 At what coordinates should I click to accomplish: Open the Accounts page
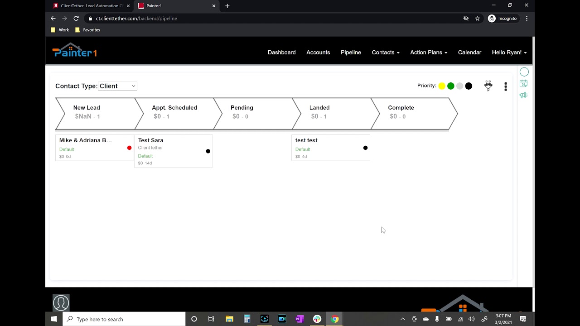(x=318, y=53)
